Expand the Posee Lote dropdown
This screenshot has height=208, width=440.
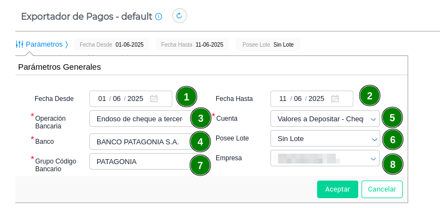point(374,139)
